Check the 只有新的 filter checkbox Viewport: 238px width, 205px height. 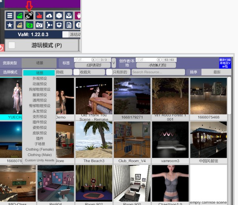(x=109, y=72)
